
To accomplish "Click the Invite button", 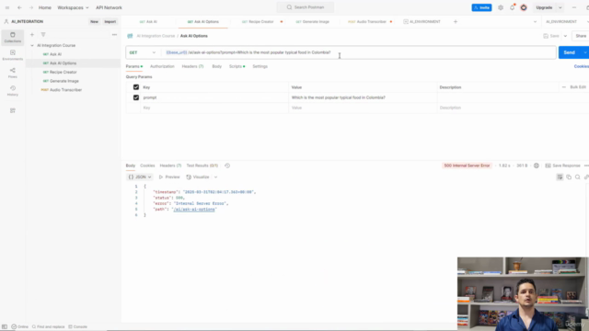I will tap(481, 7).
